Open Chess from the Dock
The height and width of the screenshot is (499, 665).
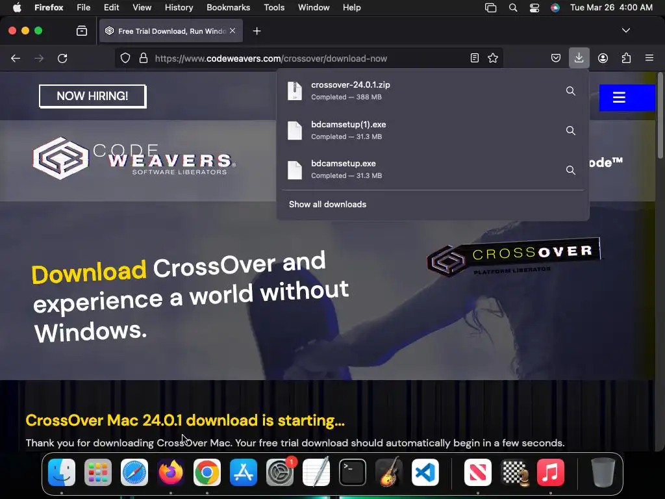pos(514,472)
